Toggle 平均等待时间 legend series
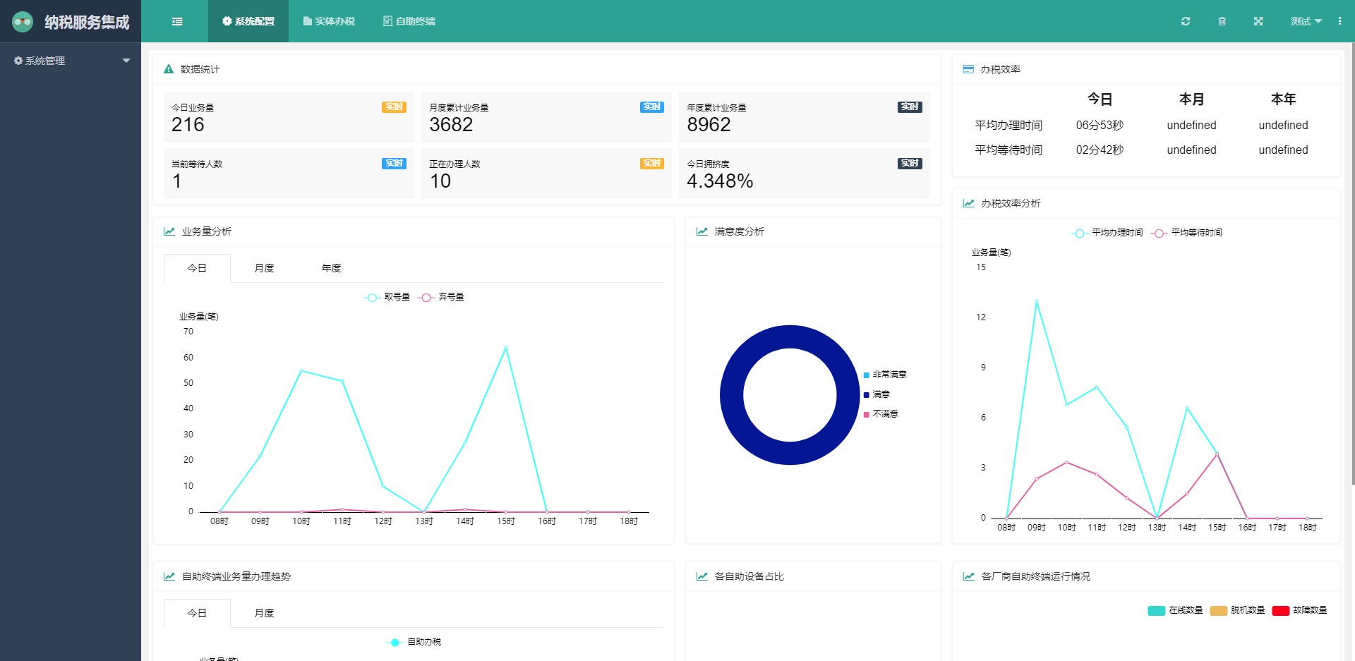 tap(1187, 233)
